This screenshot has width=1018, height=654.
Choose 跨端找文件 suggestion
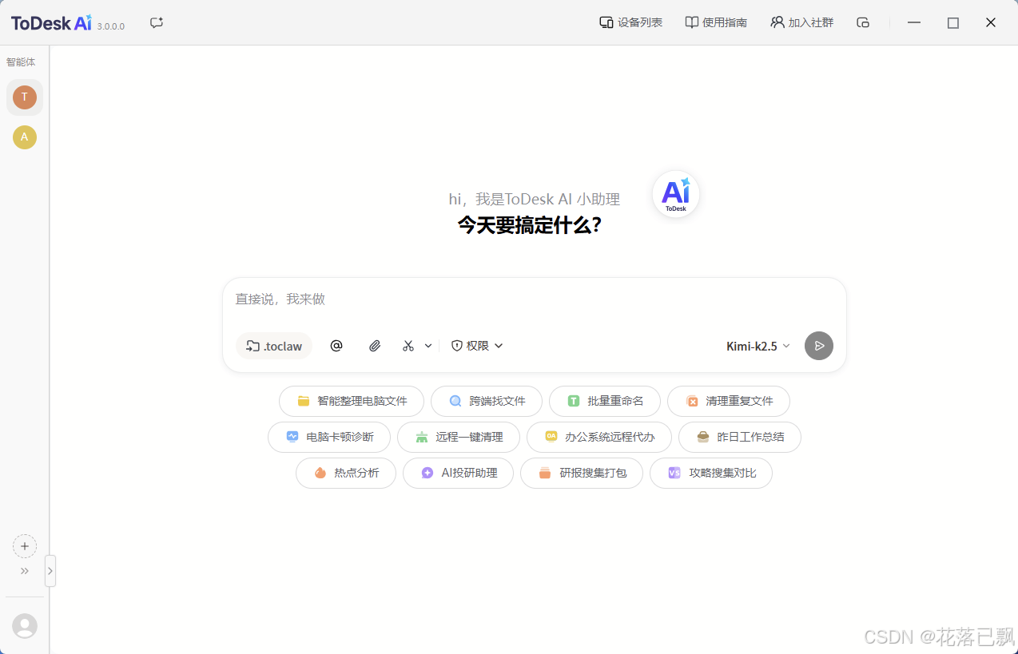tap(487, 401)
